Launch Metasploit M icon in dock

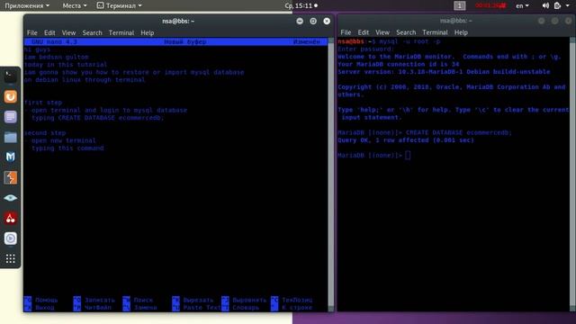[x=10, y=157]
